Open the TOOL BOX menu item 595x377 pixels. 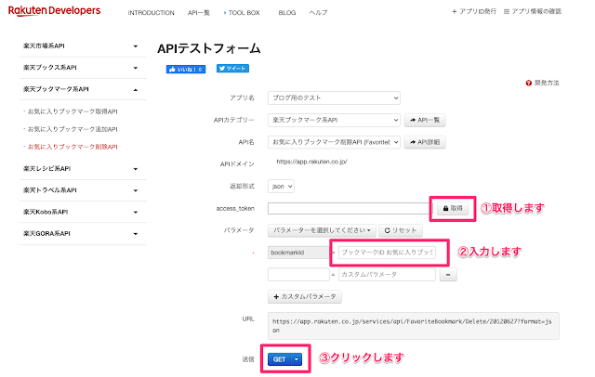pyautogui.click(x=244, y=13)
